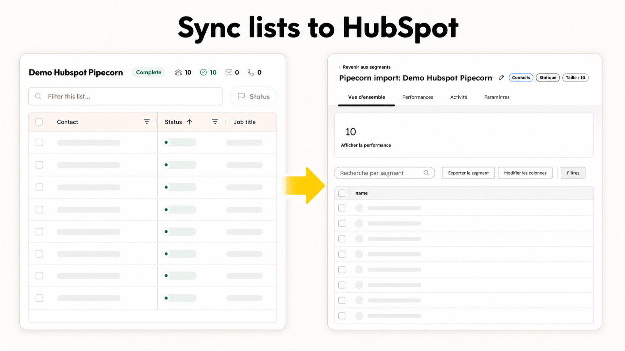Click Exporter le segment button

(x=468, y=173)
